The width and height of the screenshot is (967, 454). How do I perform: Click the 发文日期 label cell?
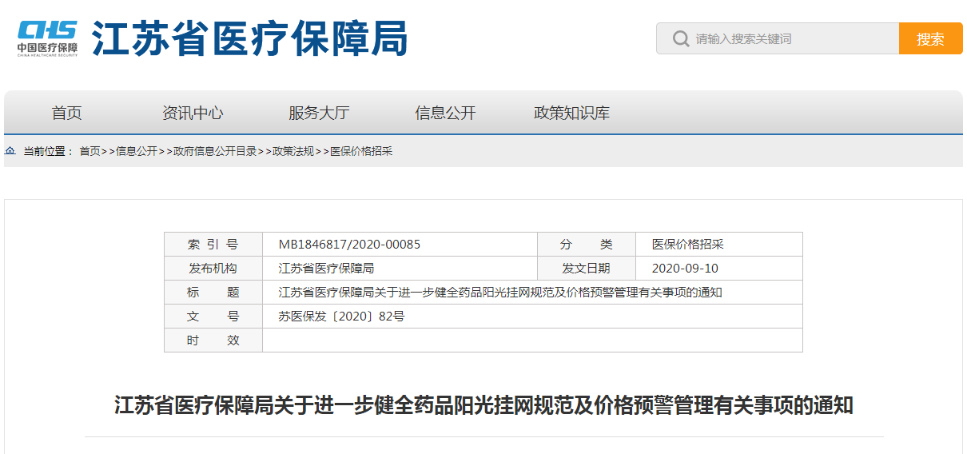(587, 269)
